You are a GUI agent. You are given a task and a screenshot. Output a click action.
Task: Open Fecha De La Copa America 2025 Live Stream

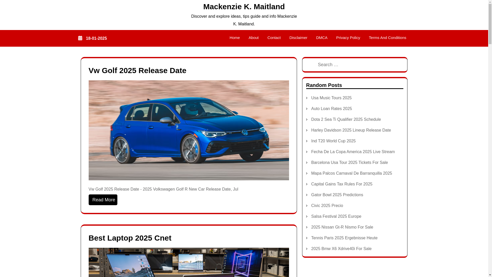point(353,152)
